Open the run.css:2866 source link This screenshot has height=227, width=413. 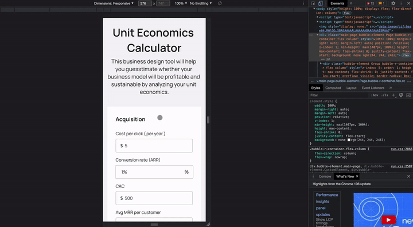402,149
